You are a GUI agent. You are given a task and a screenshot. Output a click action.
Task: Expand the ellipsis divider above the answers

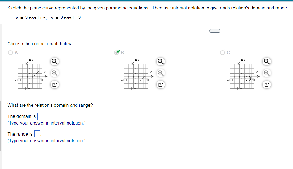pos(214,31)
